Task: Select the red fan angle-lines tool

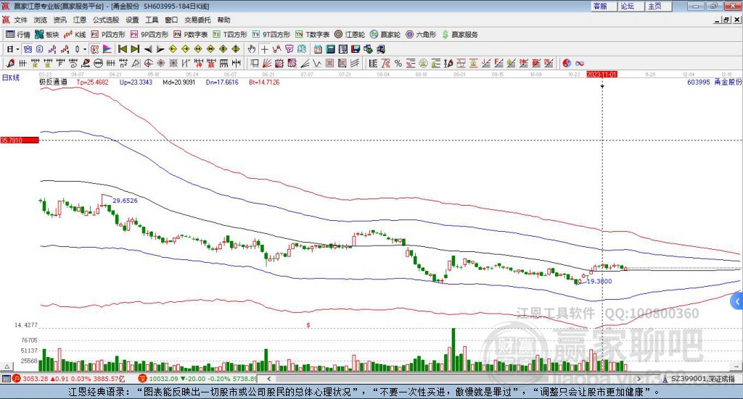Action: [266, 63]
